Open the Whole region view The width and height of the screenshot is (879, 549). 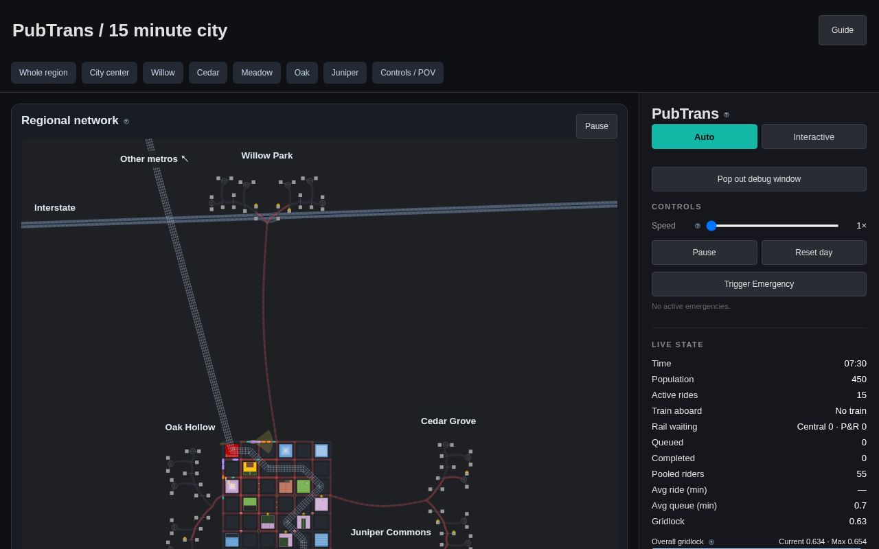coord(43,73)
